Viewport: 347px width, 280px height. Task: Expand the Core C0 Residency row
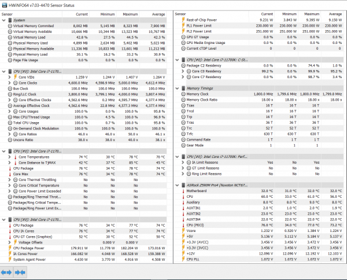click(183, 71)
